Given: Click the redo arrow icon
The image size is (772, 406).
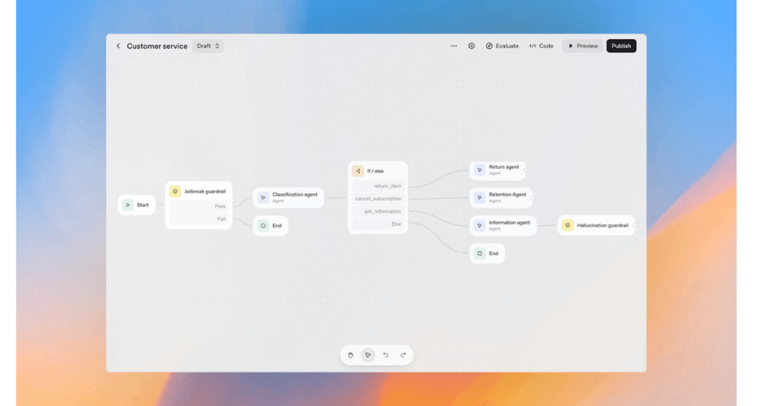Looking at the screenshot, I should 403,355.
